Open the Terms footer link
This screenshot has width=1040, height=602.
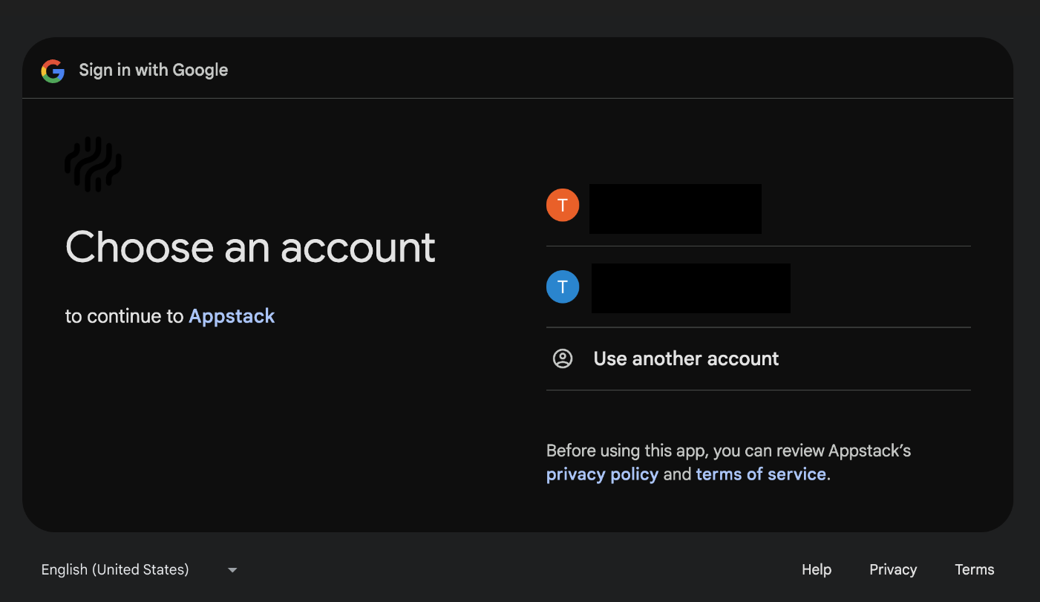click(x=975, y=570)
